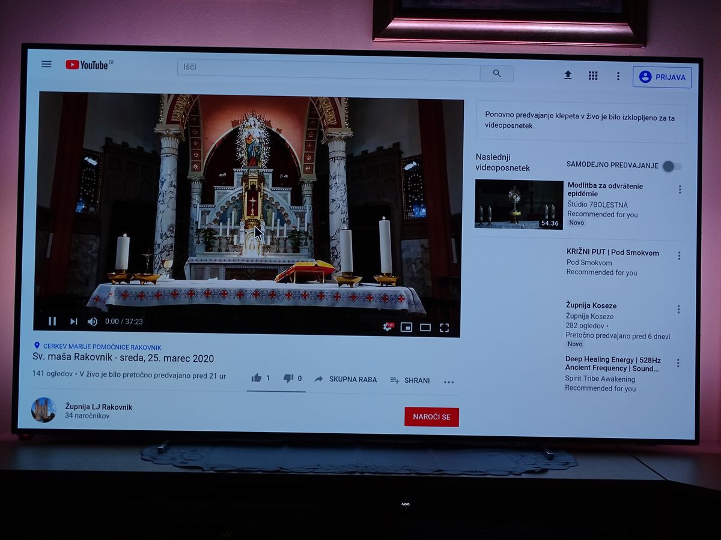The width and height of the screenshot is (721, 540).
Task: Switch to theater mode
Action: [x=425, y=328]
